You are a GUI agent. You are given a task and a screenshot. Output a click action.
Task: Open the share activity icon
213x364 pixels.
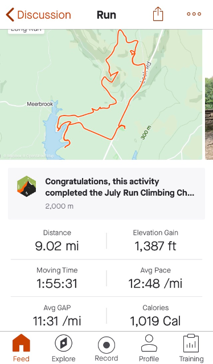(x=158, y=14)
